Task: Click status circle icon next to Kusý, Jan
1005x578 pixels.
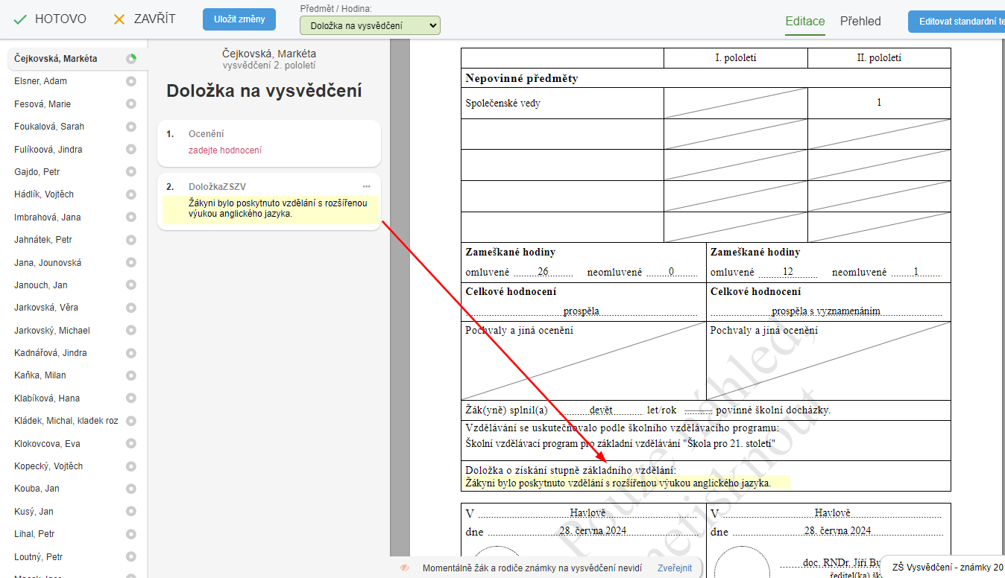Action: (131, 512)
